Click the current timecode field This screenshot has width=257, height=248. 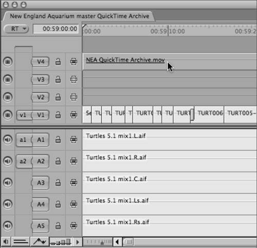(56, 29)
